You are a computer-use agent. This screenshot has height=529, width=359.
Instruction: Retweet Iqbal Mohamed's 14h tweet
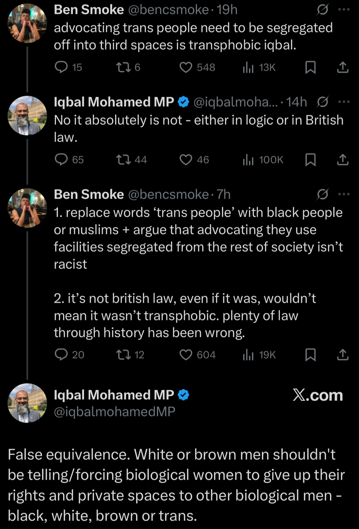(x=123, y=159)
